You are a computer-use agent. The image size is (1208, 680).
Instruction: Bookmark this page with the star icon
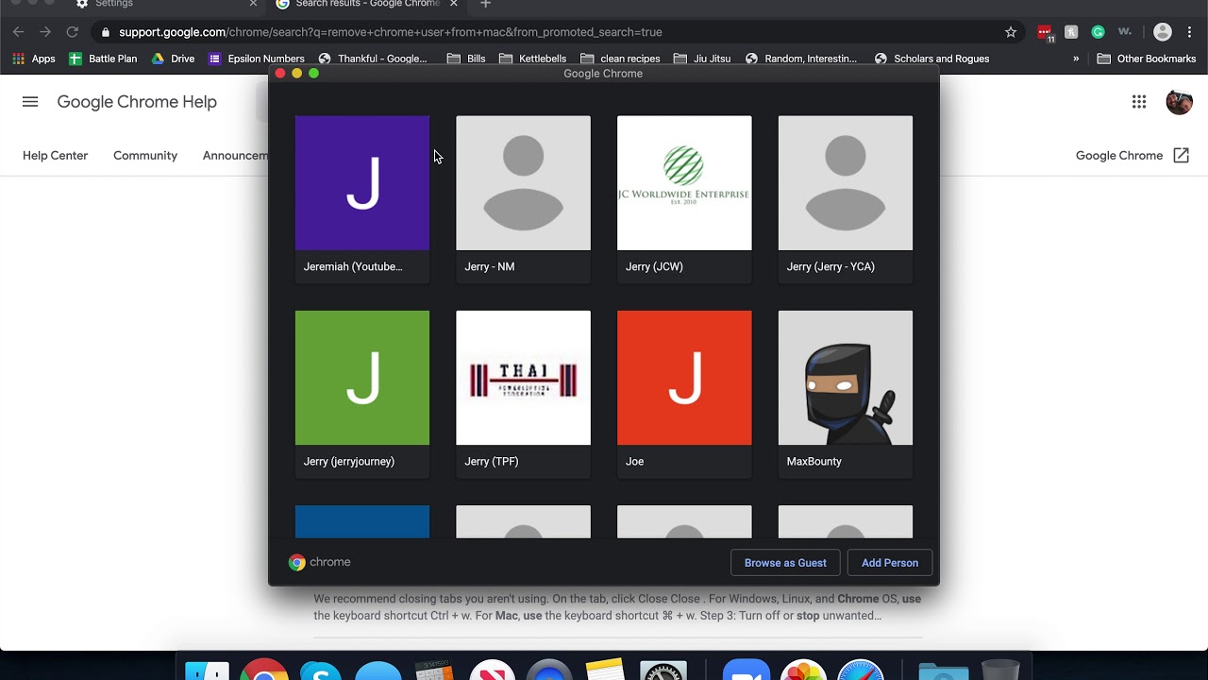click(x=1011, y=32)
